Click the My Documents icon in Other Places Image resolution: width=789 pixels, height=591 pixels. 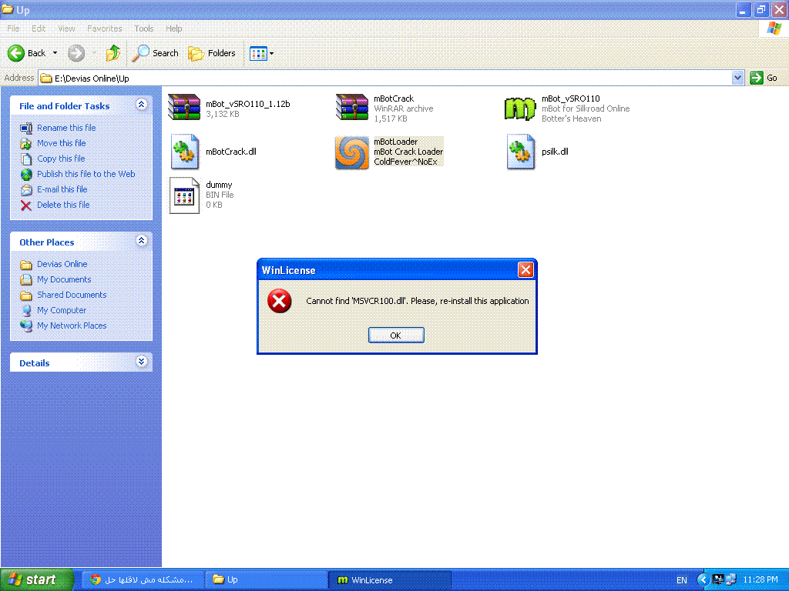click(26, 280)
